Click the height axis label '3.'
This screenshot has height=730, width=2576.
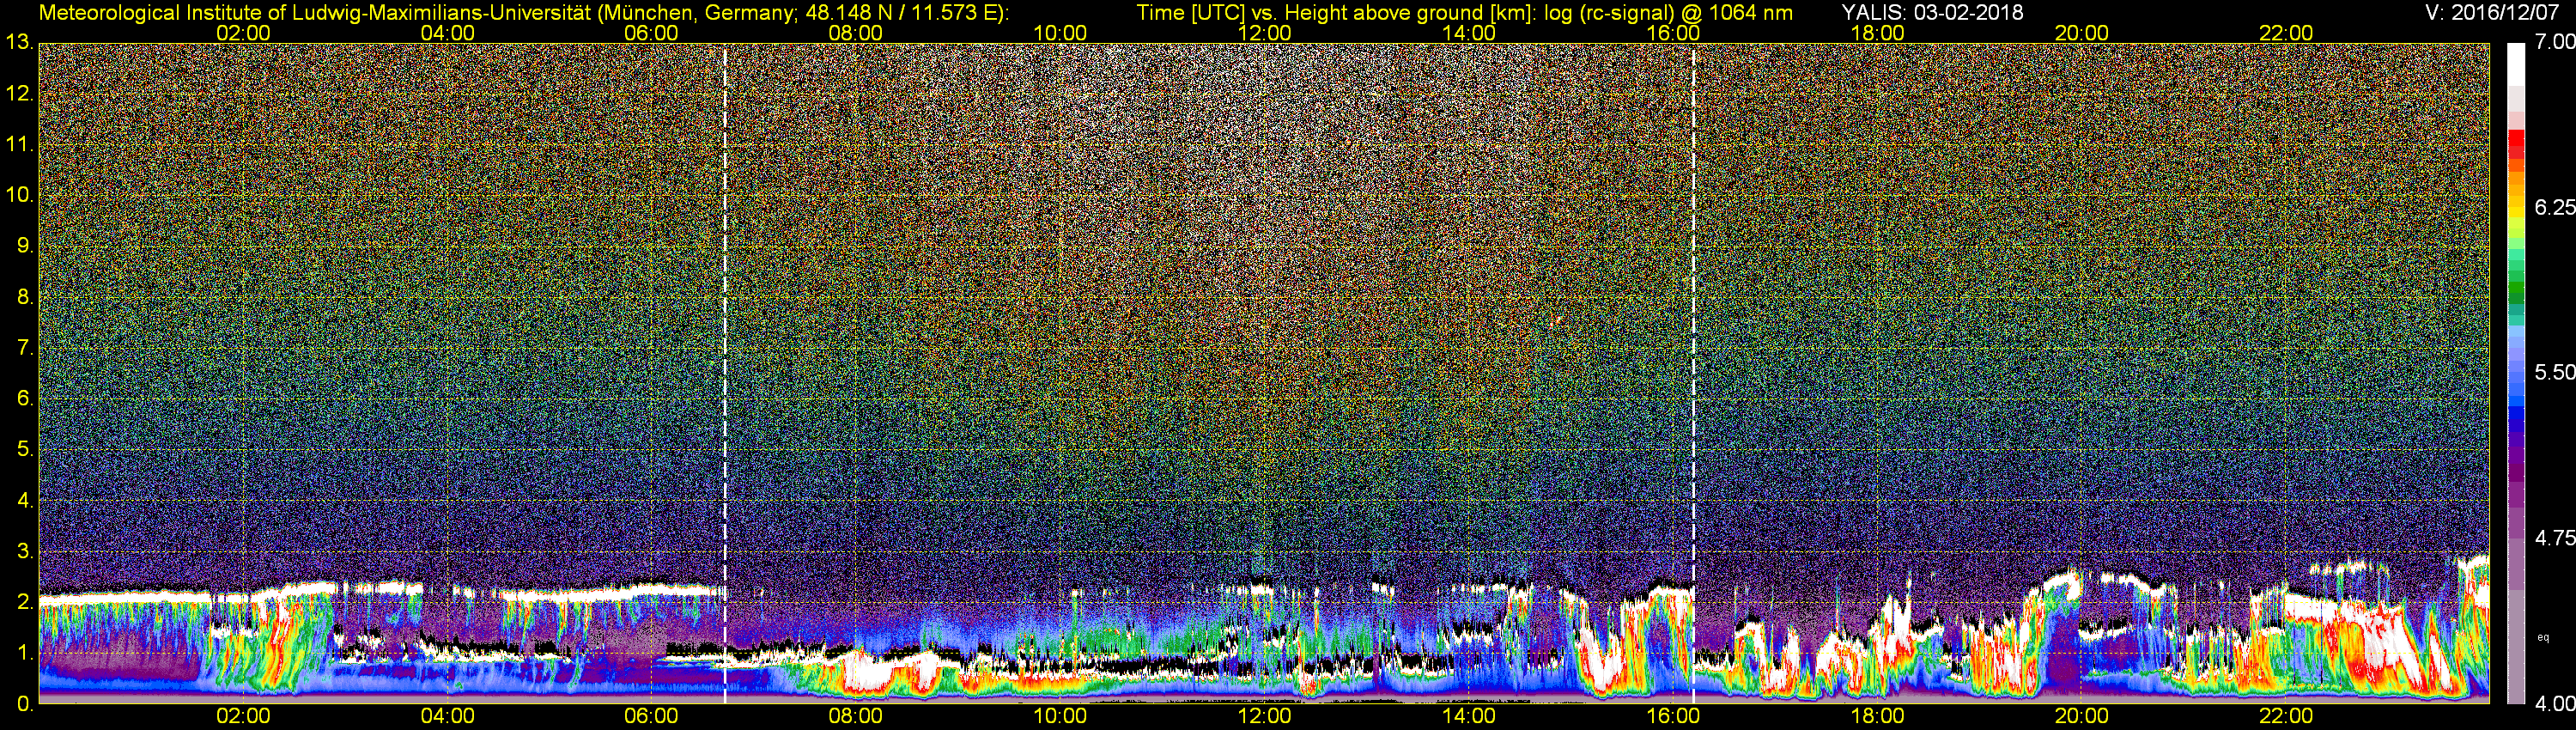click(x=25, y=551)
